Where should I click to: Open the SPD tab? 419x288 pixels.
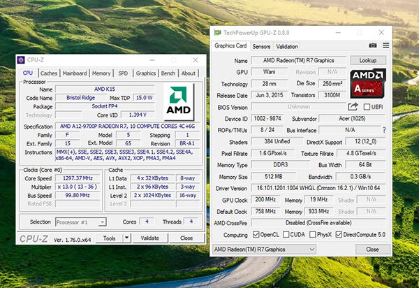click(123, 73)
